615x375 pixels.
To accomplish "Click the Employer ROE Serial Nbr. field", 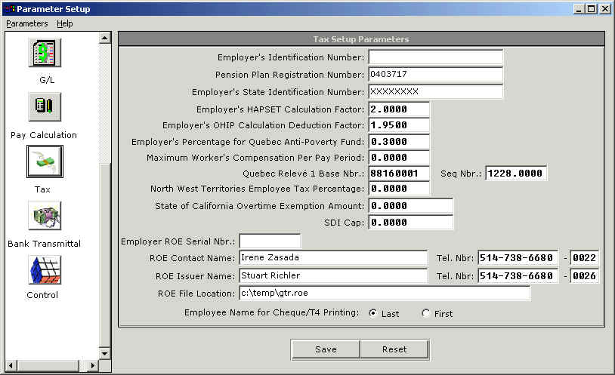I will (x=270, y=241).
